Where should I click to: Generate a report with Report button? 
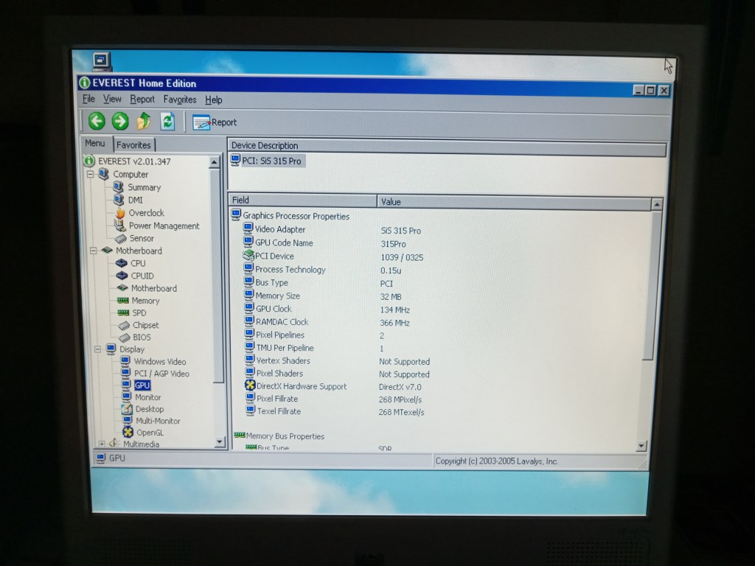(215, 122)
